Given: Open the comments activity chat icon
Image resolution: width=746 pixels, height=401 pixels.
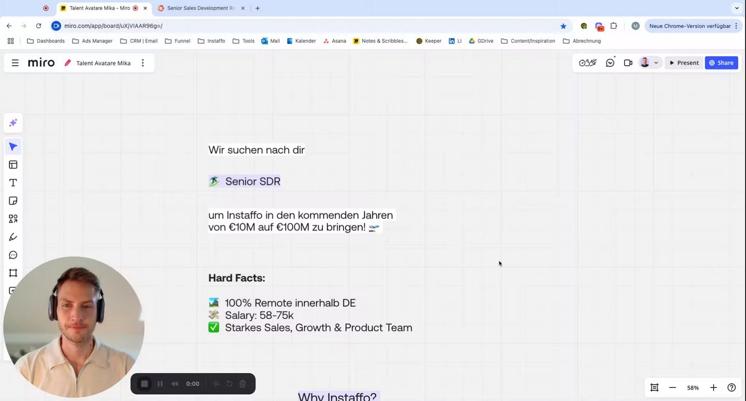Looking at the screenshot, I should (610, 63).
